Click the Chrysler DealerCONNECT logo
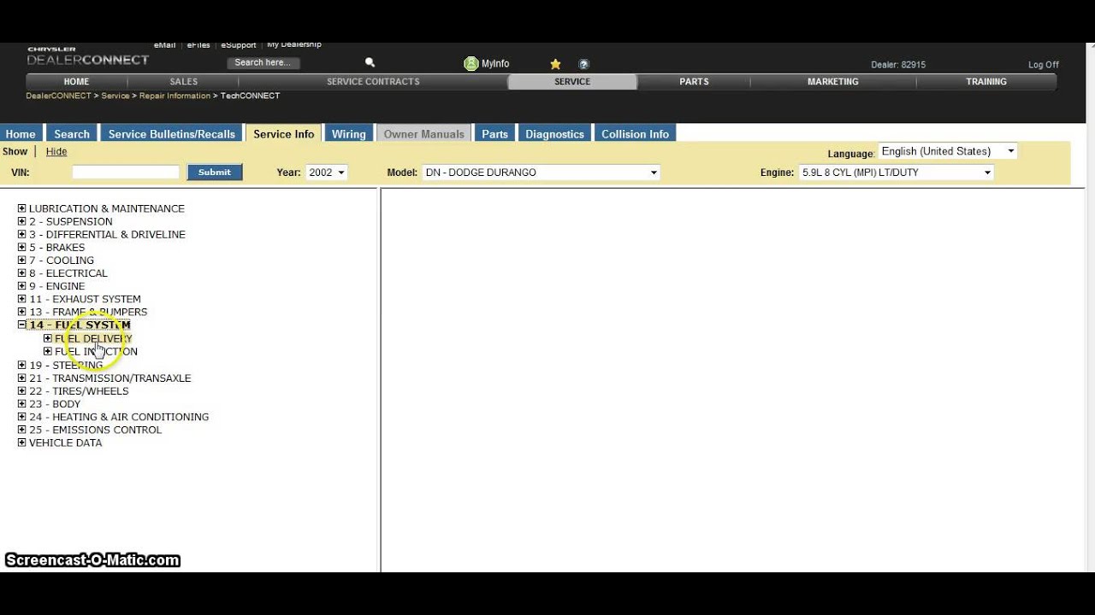This screenshot has width=1095, height=615. point(88,57)
